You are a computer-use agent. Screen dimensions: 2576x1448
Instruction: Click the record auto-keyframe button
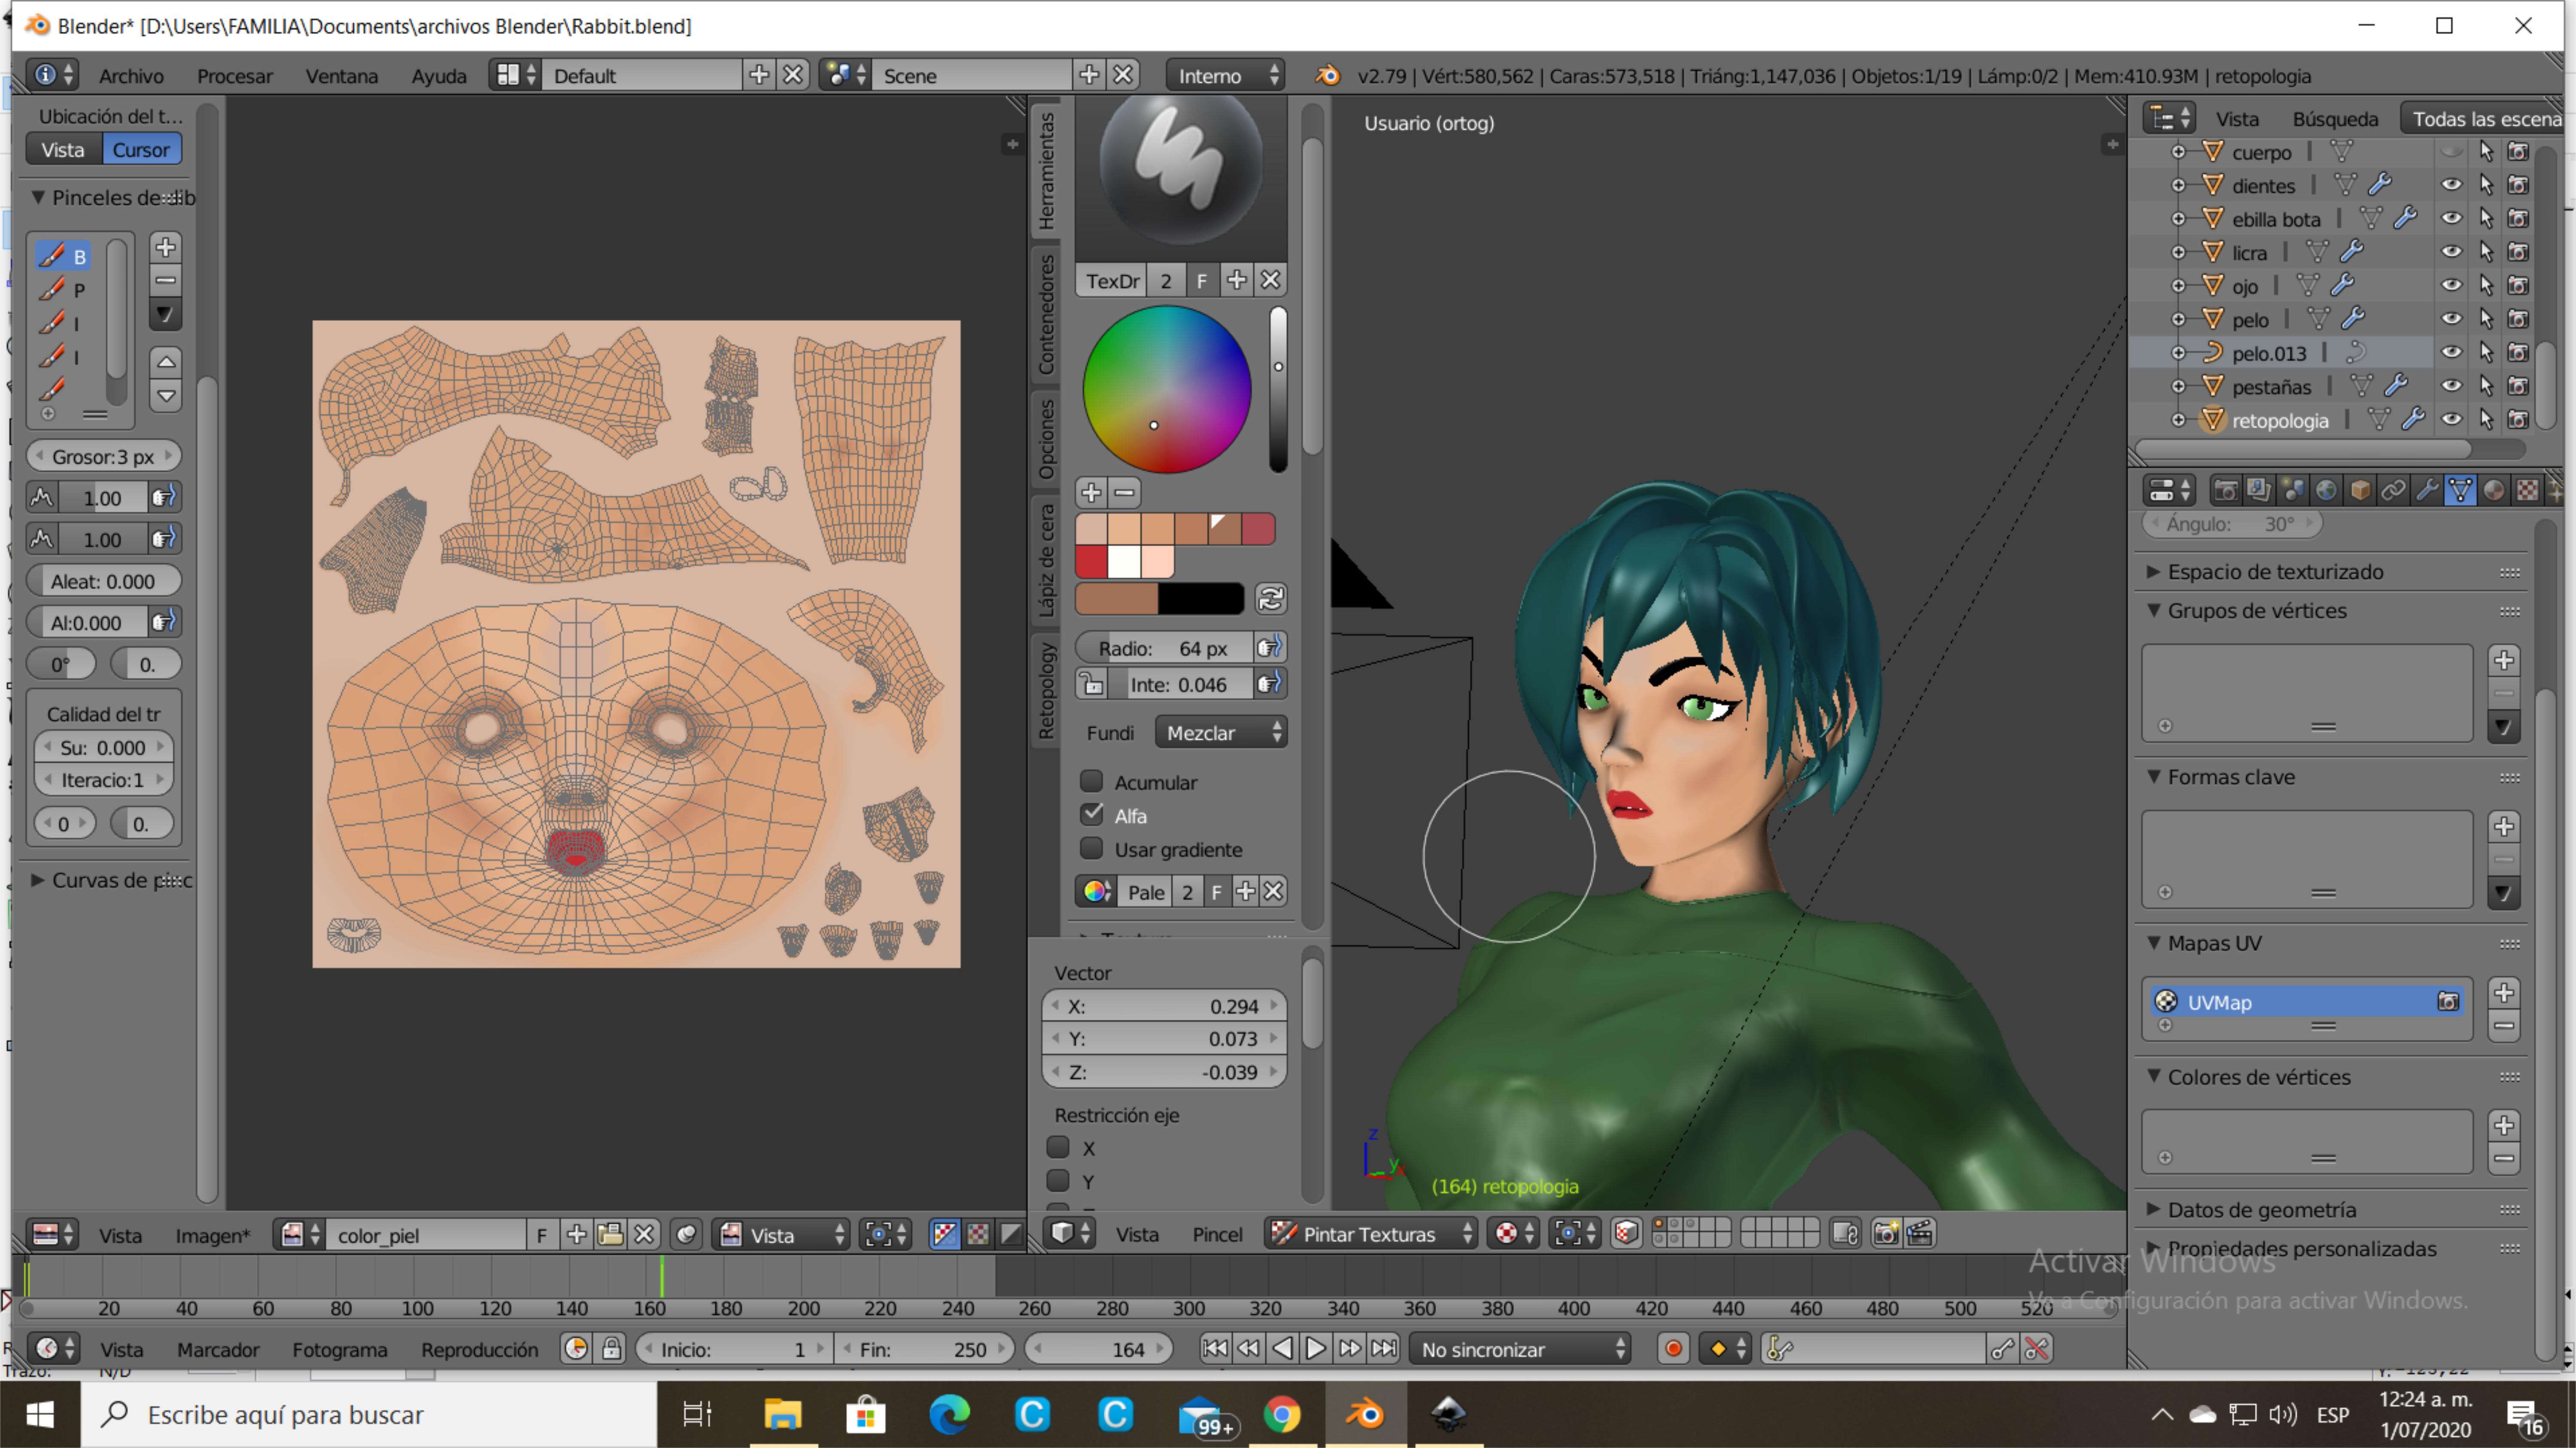click(1673, 1349)
